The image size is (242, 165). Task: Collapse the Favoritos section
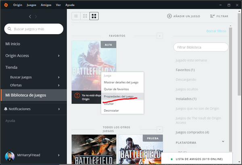[160, 36]
